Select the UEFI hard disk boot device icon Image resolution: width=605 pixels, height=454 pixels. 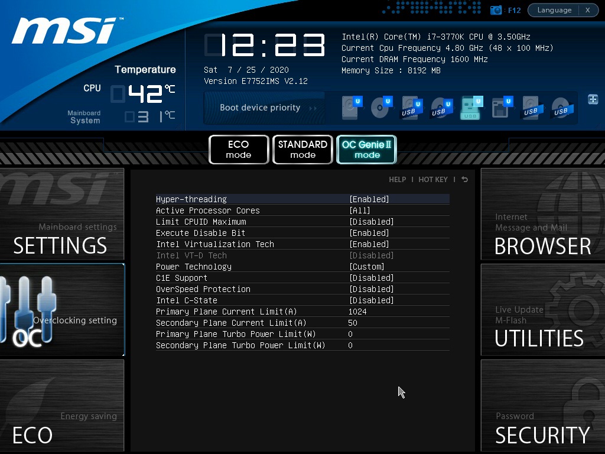tap(352, 108)
